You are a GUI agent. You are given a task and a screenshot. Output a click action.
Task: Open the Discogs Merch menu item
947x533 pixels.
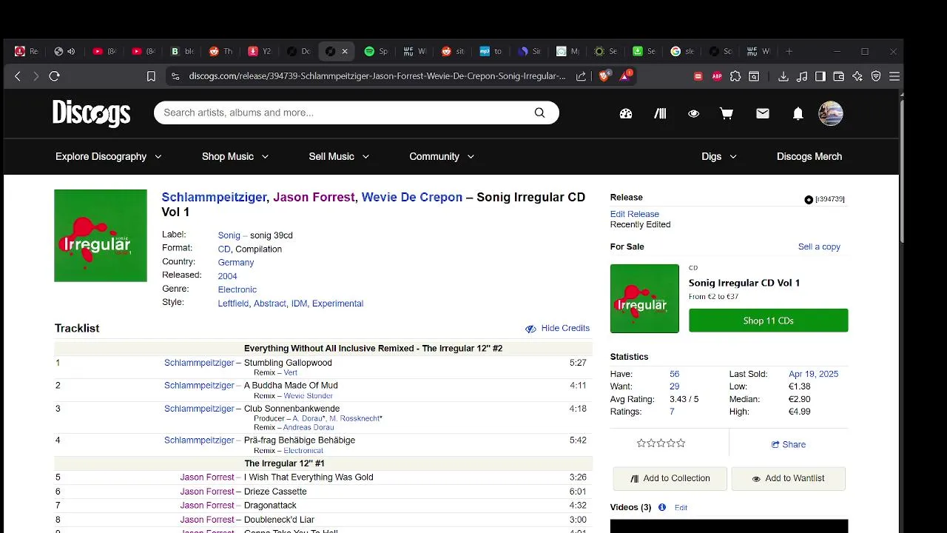click(x=809, y=156)
